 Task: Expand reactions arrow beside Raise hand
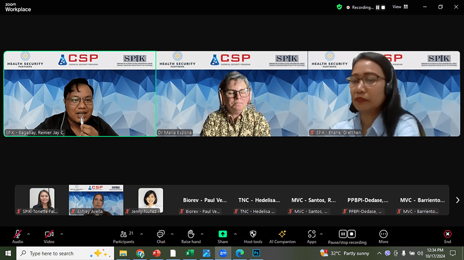pos(202,234)
